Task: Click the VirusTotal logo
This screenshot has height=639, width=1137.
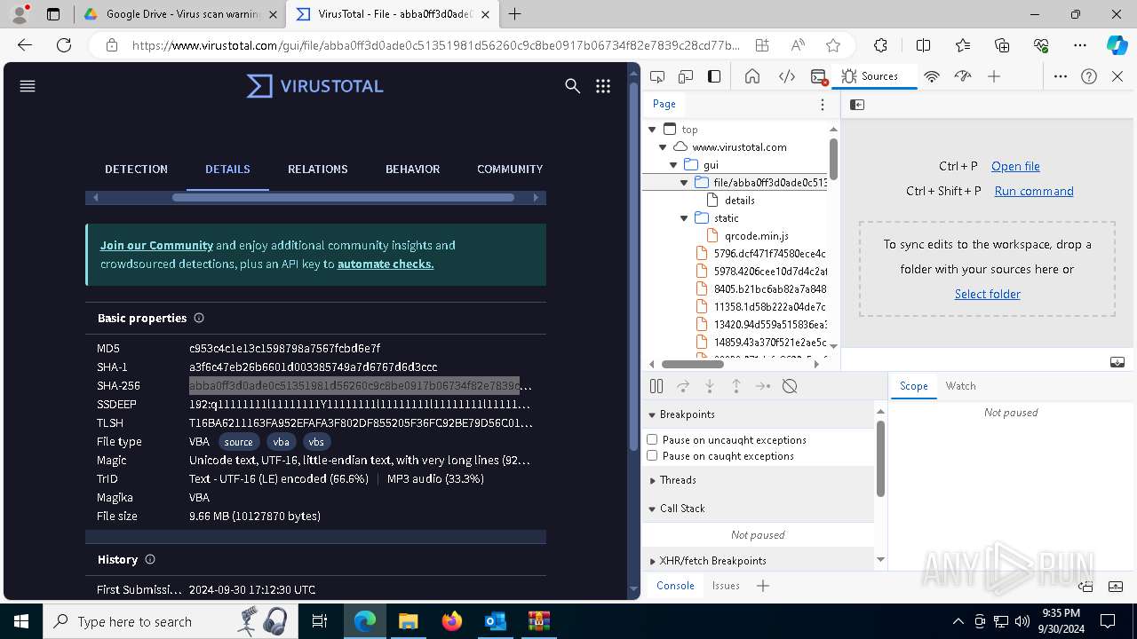Action: [x=315, y=86]
